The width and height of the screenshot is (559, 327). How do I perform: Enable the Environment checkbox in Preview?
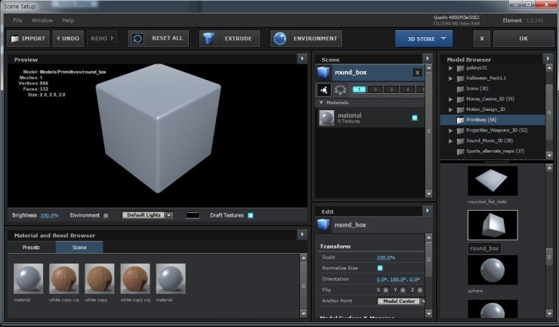(x=106, y=215)
